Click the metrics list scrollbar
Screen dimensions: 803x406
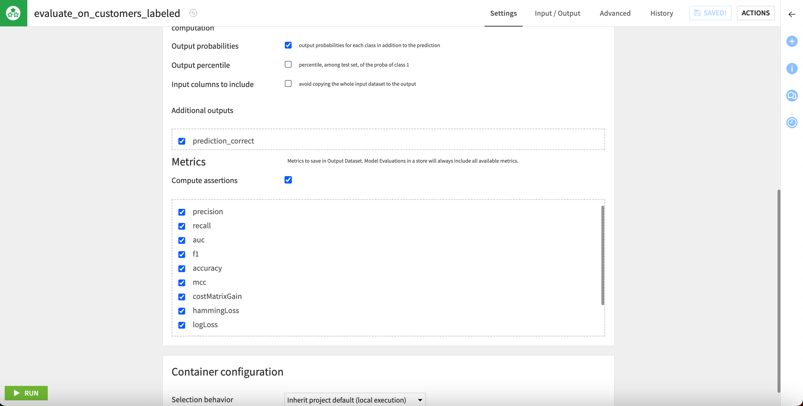[x=602, y=255]
